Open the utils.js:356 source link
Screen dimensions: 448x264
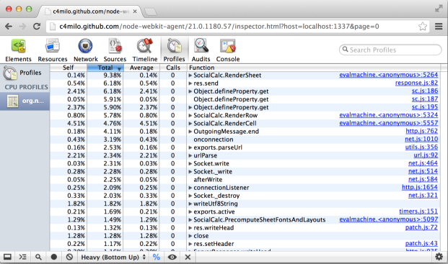point(421,147)
